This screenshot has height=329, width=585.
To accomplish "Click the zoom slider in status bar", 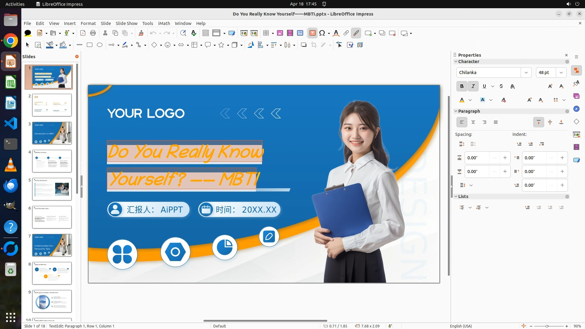I will [x=547, y=326].
